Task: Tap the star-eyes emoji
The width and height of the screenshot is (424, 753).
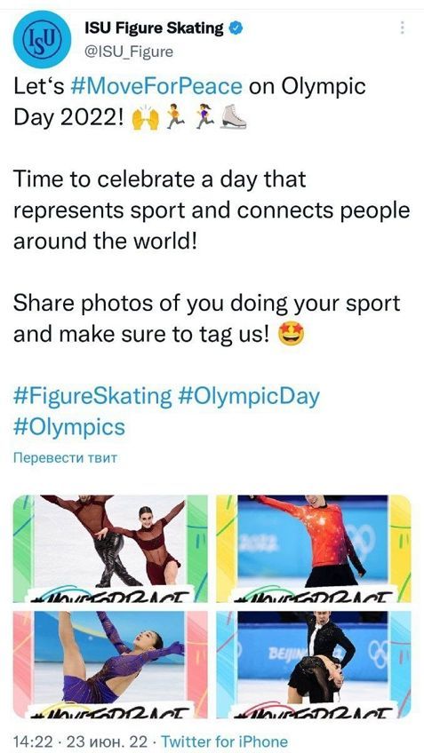Action: click(x=292, y=335)
